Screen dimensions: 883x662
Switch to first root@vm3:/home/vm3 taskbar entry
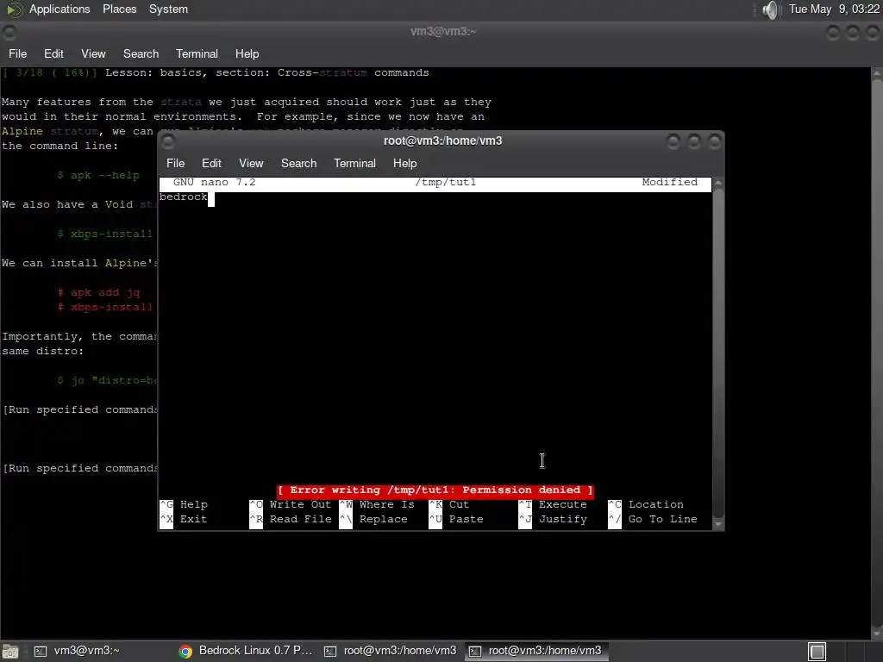click(x=391, y=651)
